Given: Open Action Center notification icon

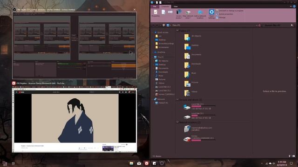Looking at the screenshot, I should click(x=291, y=163).
